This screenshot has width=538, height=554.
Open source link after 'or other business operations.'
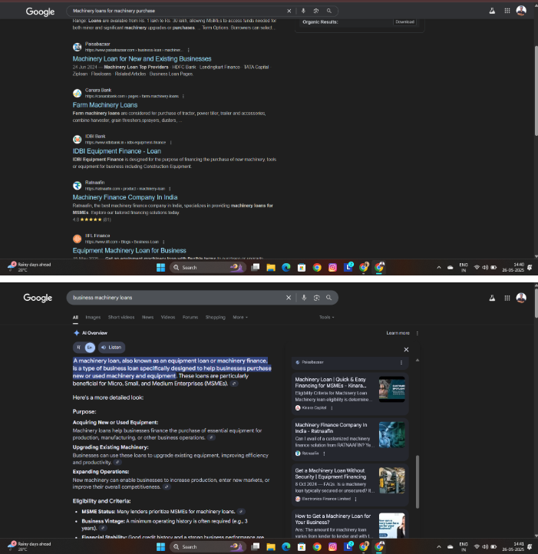[211, 438]
